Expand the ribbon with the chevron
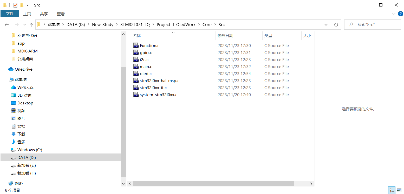Screen dimensions: 404x194 (x=394, y=14)
